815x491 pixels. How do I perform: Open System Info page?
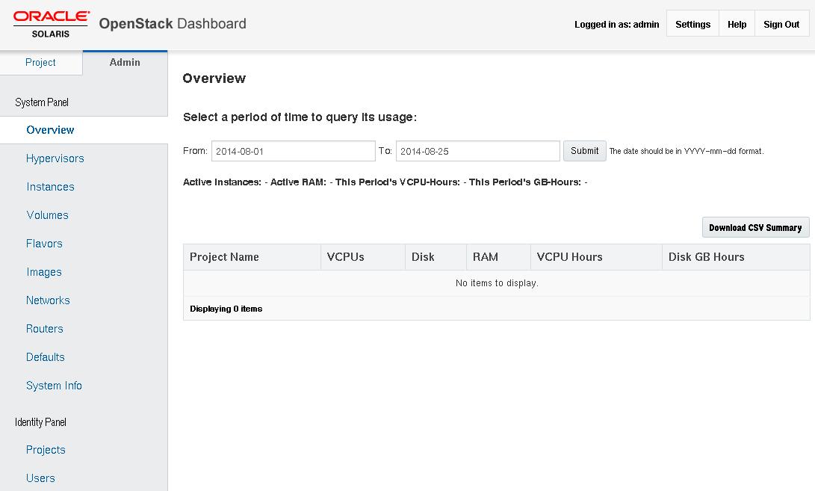point(54,385)
